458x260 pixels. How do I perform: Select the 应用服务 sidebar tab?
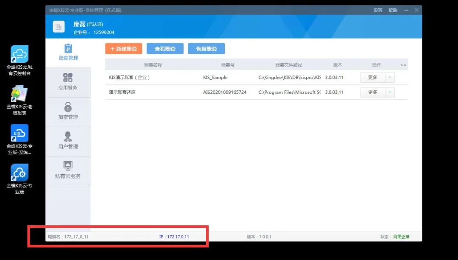[68, 82]
